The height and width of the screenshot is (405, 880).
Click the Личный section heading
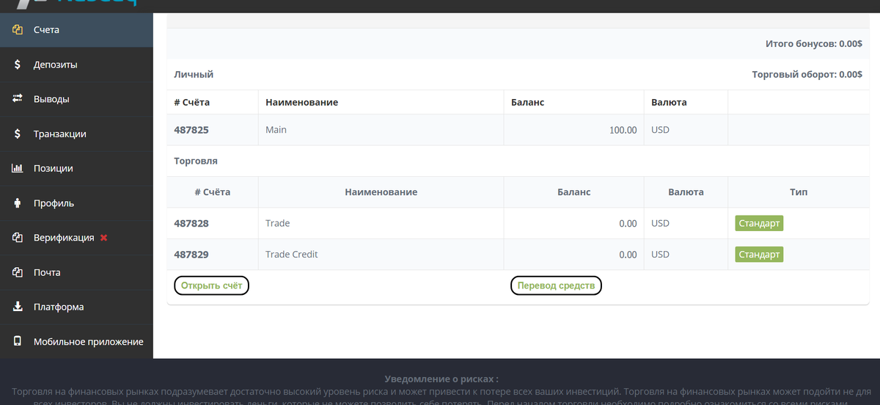pos(194,74)
